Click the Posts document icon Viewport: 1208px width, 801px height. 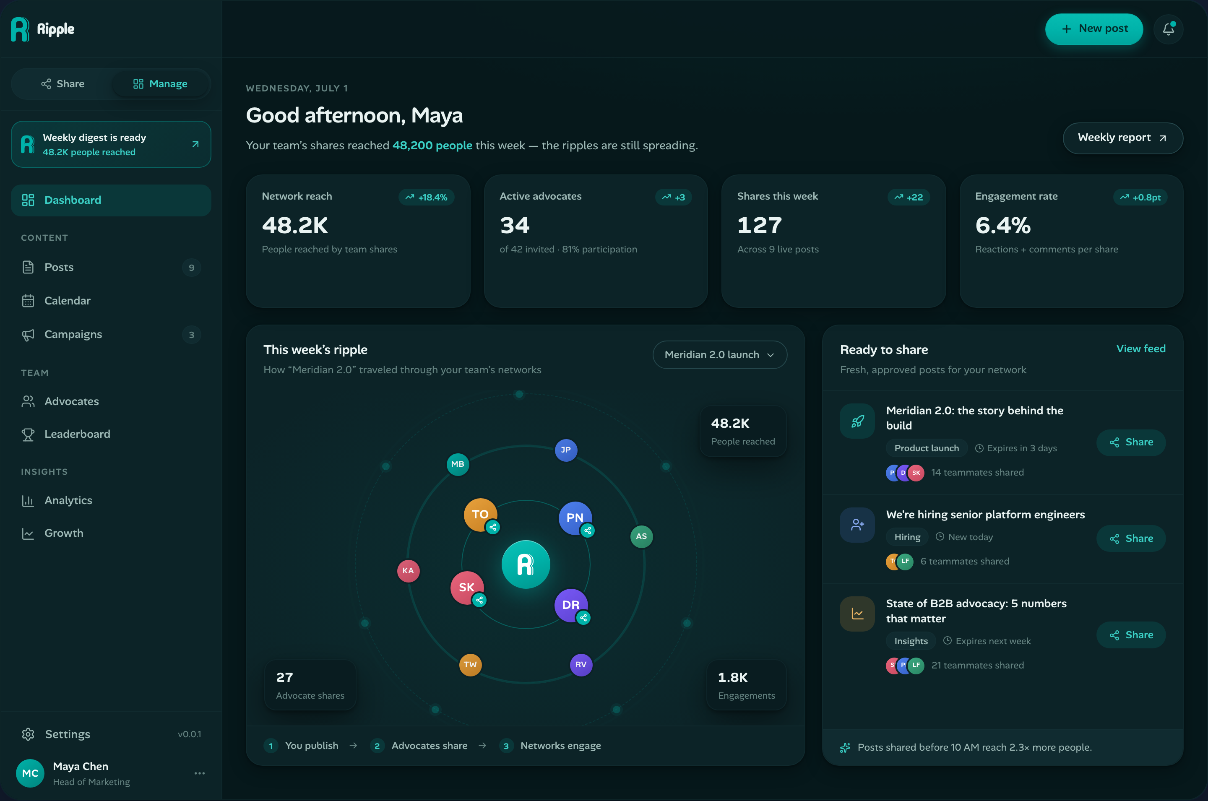click(x=28, y=267)
